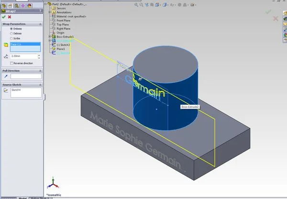Select the Deboss radio option
The image size is (287, 199).
pos(12,34)
